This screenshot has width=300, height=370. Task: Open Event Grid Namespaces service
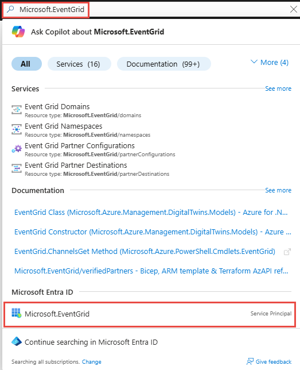[64, 126]
